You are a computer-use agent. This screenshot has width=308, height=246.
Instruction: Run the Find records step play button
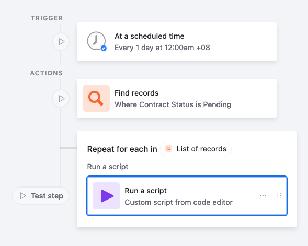coord(61,99)
